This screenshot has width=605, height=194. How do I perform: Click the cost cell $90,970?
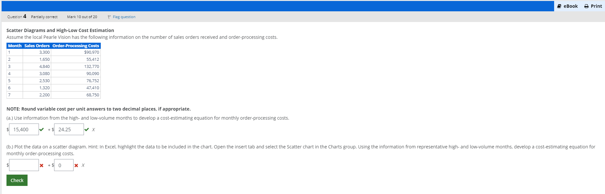[x=76, y=52]
